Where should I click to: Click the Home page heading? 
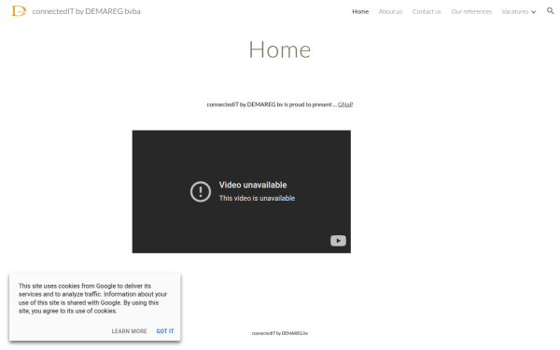tap(280, 49)
